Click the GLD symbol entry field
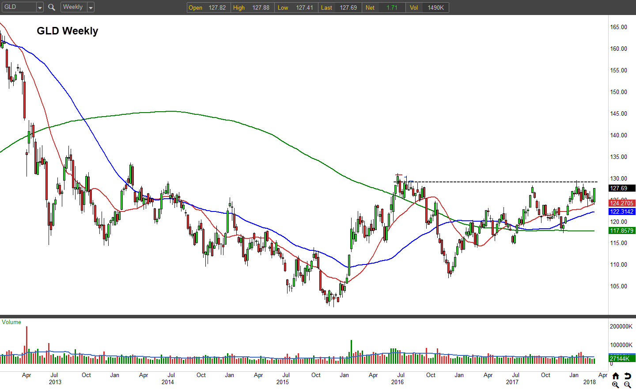This screenshot has height=389, width=636. [x=19, y=7]
